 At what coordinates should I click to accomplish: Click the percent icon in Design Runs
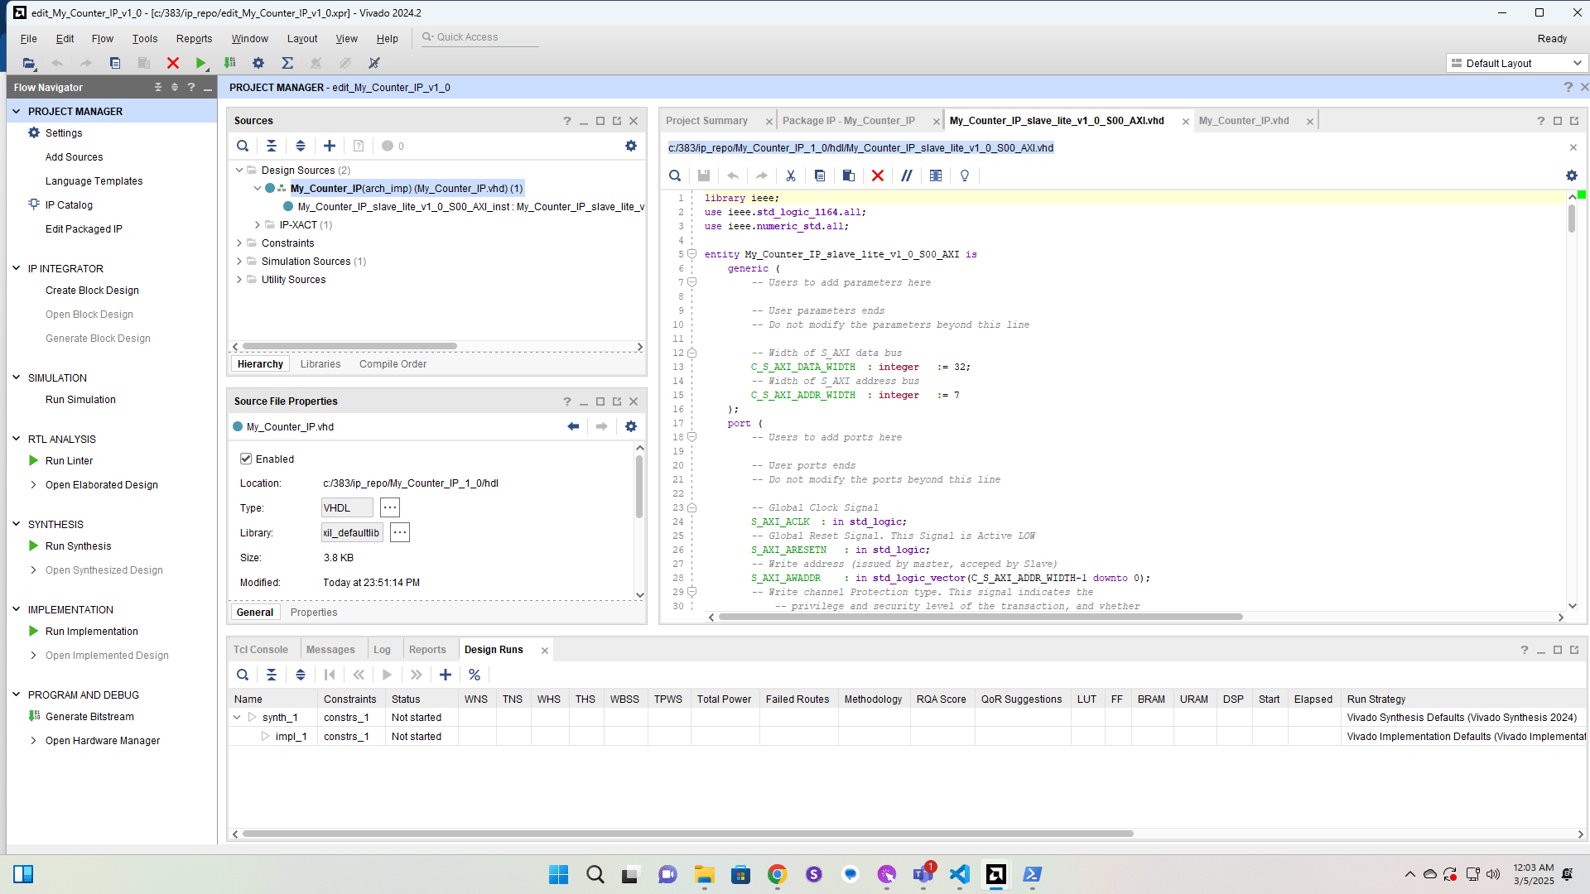pyautogui.click(x=475, y=675)
